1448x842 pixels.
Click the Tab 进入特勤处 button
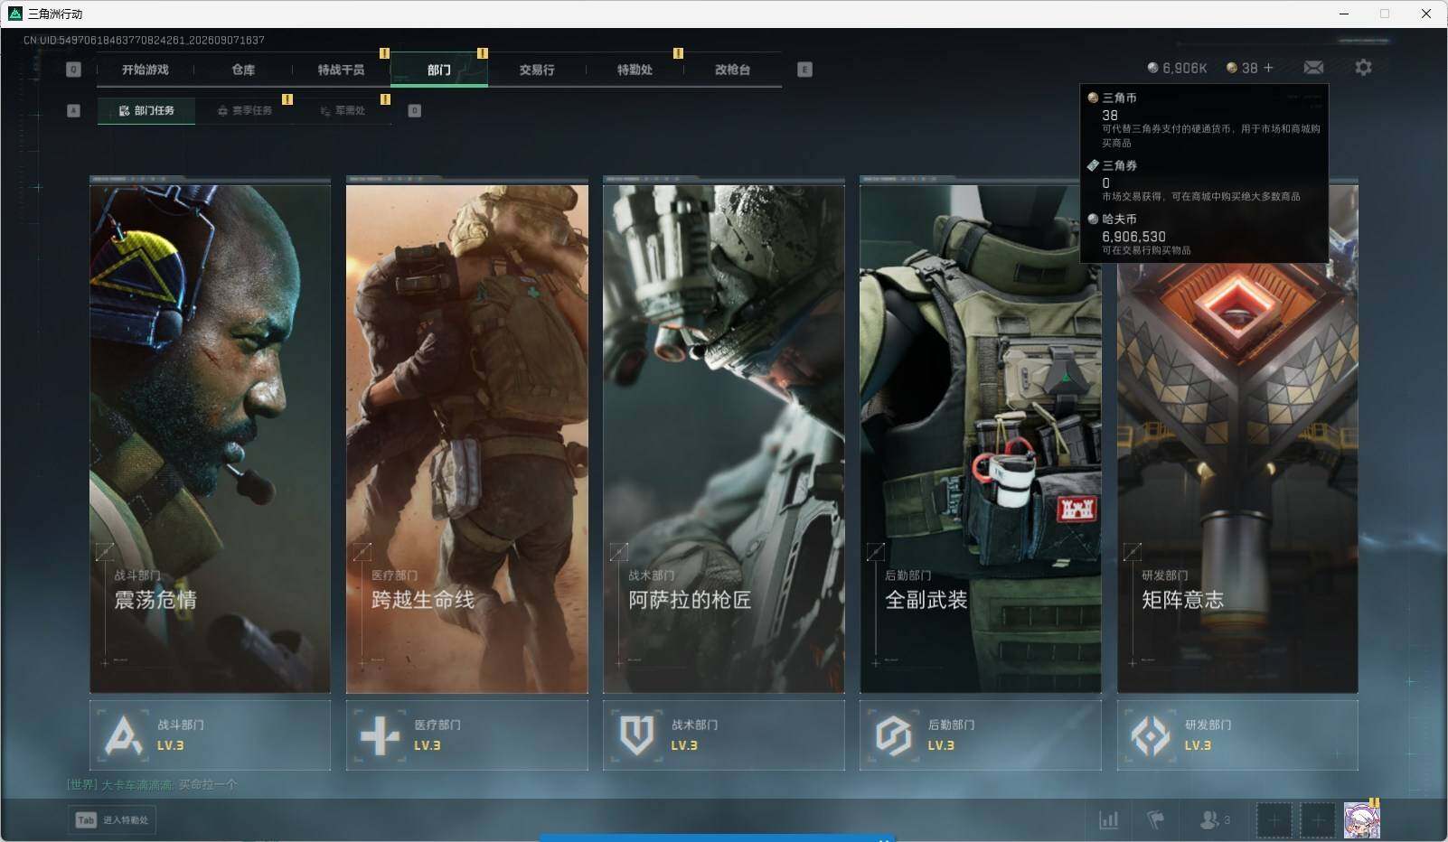point(112,819)
